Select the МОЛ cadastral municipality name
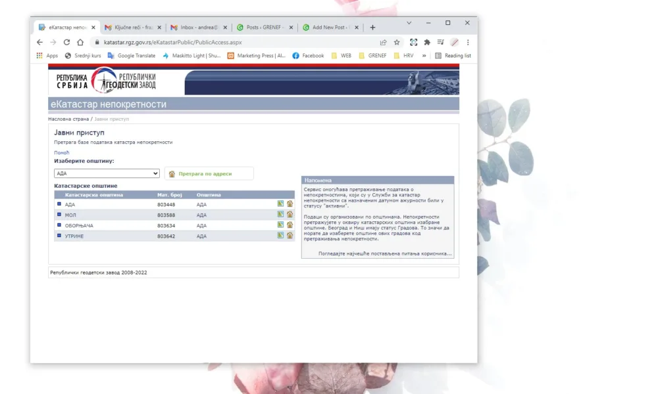This screenshot has width=658, height=394. pos(70,215)
